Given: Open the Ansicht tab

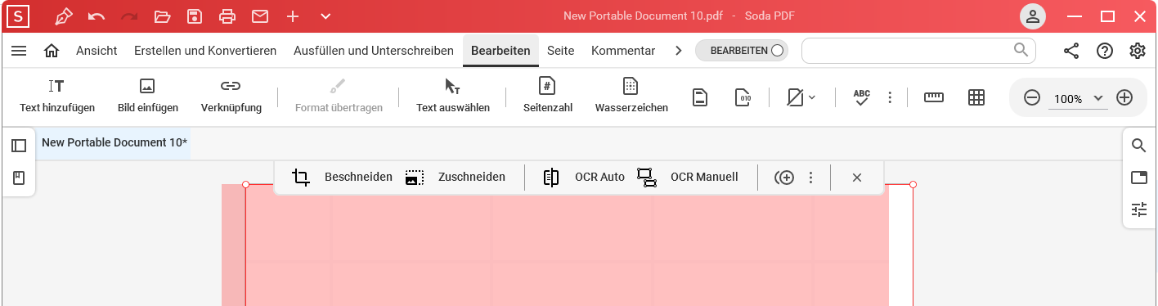Looking at the screenshot, I should [x=96, y=51].
